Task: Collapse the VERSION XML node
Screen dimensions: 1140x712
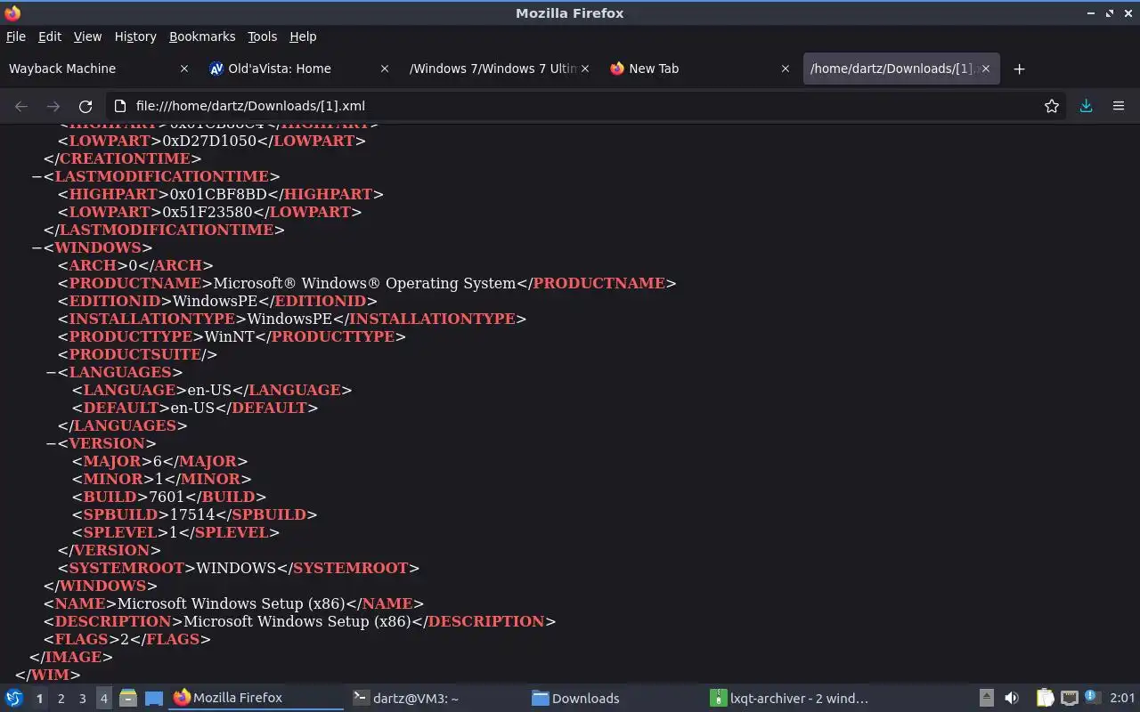Action: click(x=51, y=443)
